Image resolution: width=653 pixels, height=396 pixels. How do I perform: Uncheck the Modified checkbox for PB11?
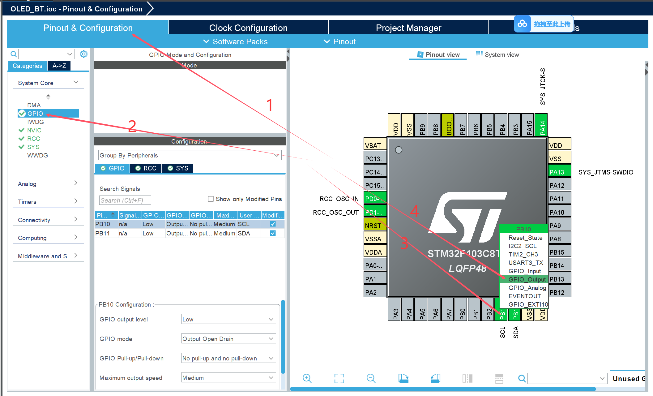tap(273, 233)
